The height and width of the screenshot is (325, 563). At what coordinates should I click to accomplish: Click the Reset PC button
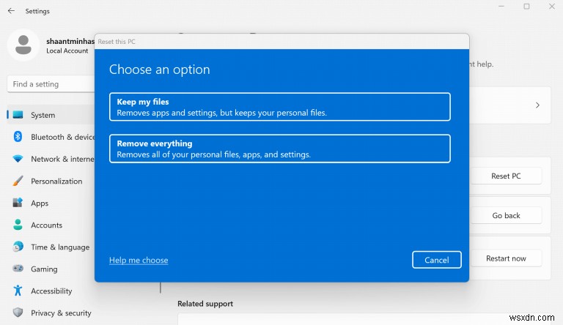pyautogui.click(x=506, y=176)
